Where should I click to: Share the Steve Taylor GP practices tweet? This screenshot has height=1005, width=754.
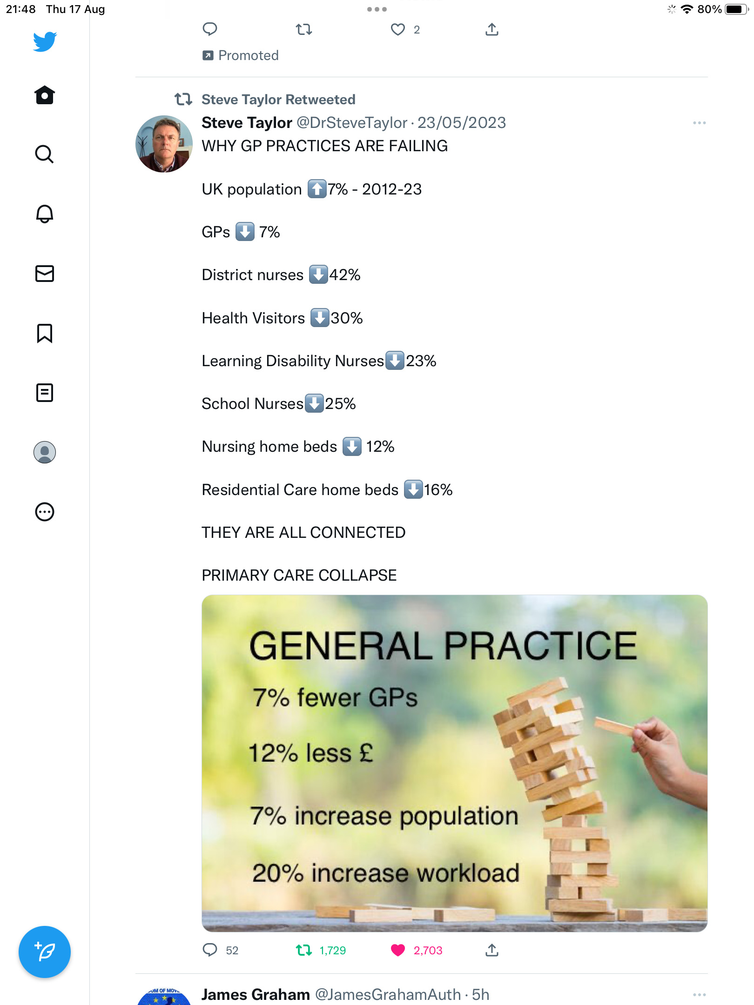pos(492,950)
